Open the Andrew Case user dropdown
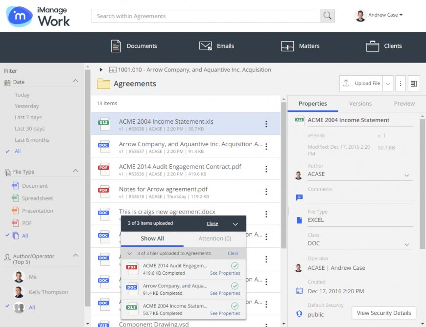426x327 pixels. click(x=385, y=15)
